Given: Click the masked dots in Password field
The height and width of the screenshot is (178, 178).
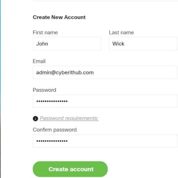Looking at the screenshot, I should point(52,101).
